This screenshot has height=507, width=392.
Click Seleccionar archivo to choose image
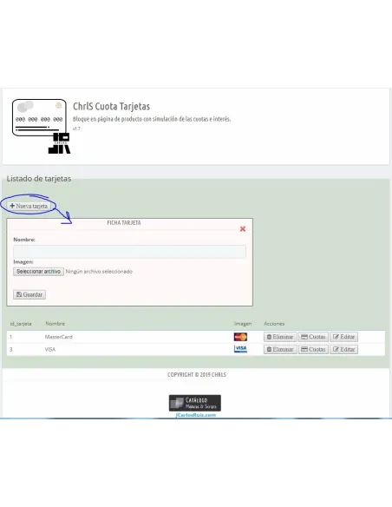(x=38, y=272)
